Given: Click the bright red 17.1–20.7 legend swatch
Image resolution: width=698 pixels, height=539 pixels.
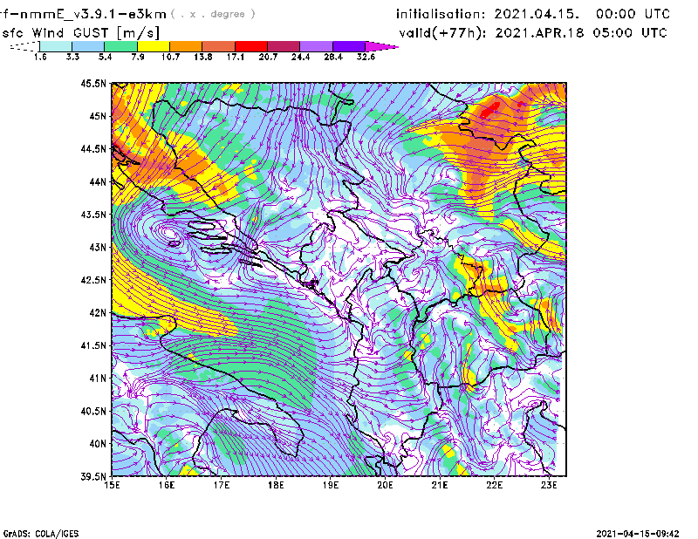Looking at the screenshot, I should point(251,46).
